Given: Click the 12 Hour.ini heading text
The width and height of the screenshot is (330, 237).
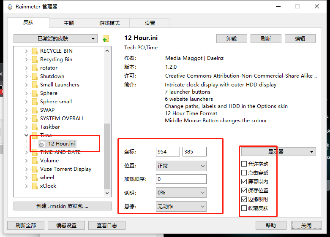Looking at the screenshot, I should (x=141, y=38).
